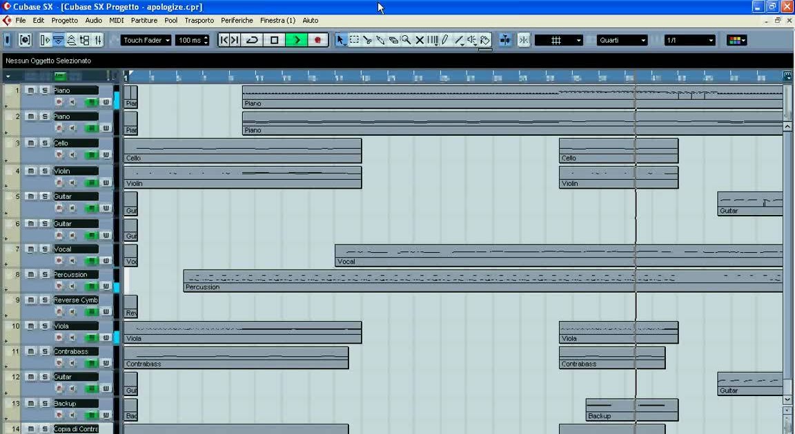
Task: Open the track color selector dropdown
Action: pos(737,40)
